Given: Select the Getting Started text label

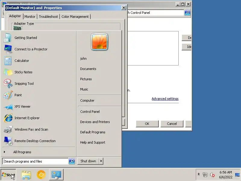Looking at the screenshot, I should point(26,38).
